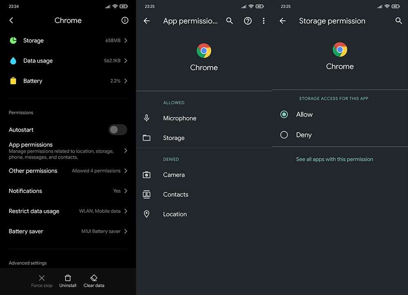The height and width of the screenshot is (295, 408).
Task: Open Other permissions settings
Action: [x=68, y=170]
